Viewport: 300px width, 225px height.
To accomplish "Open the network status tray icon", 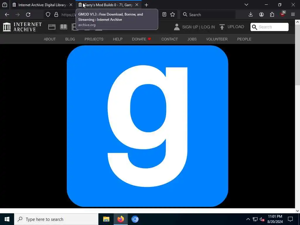I will [255, 219].
